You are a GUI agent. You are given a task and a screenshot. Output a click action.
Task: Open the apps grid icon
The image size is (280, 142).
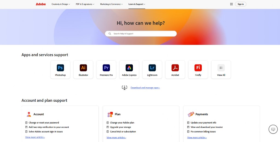[x=231, y=4]
